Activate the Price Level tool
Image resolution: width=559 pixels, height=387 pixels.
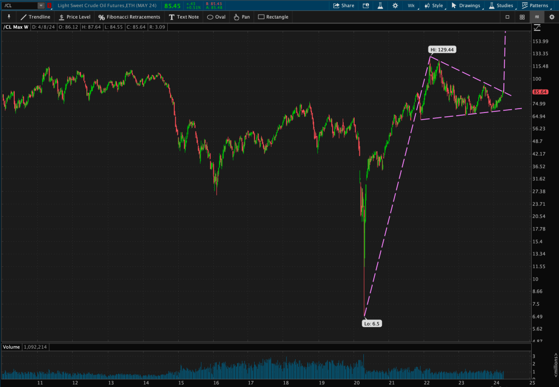coord(74,17)
